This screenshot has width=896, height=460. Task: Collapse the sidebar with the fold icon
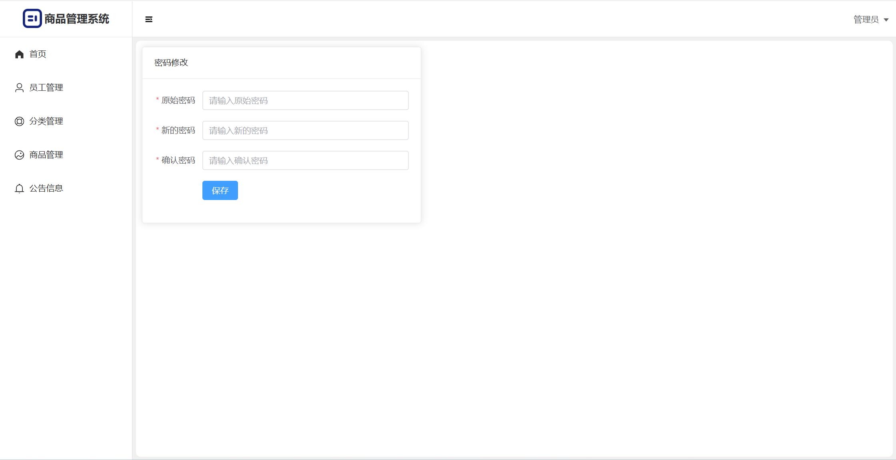click(x=149, y=19)
